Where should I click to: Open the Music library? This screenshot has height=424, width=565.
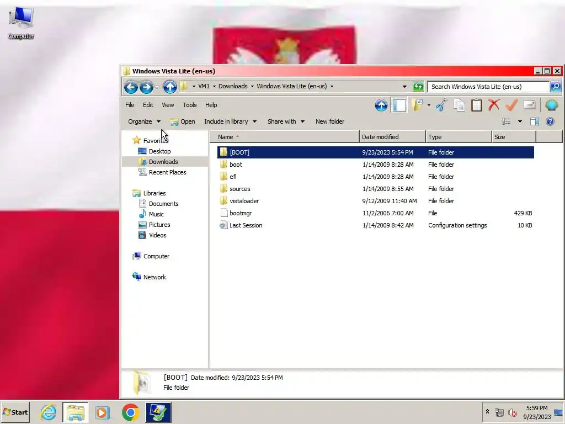156,214
